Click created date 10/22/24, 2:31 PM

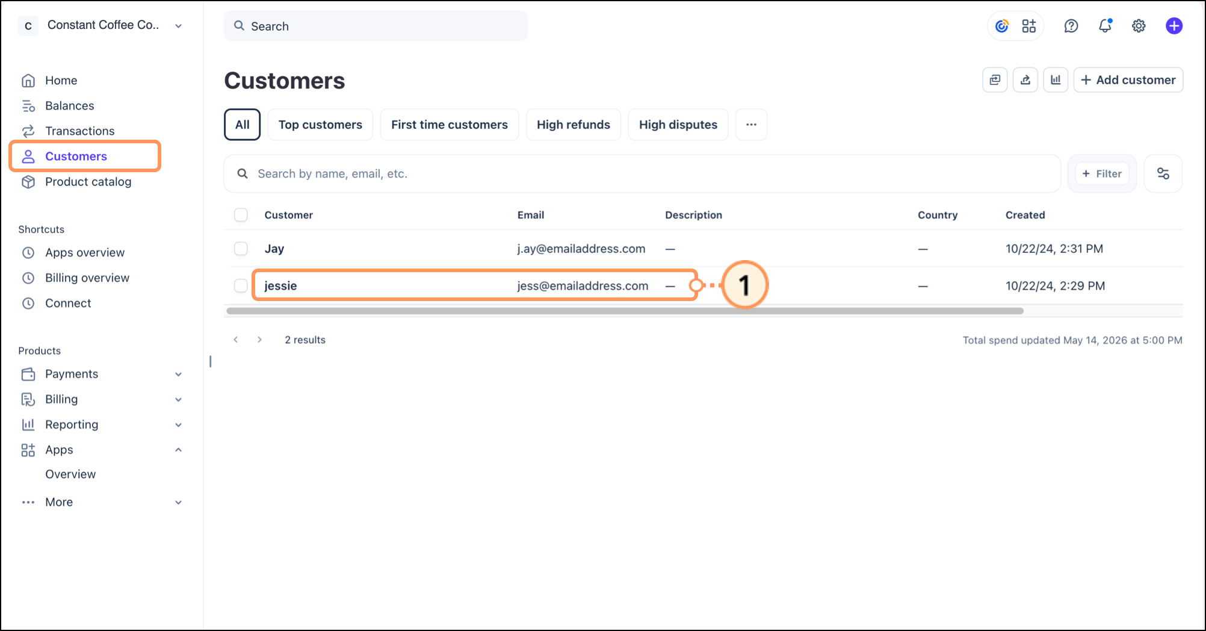[1054, 249]
